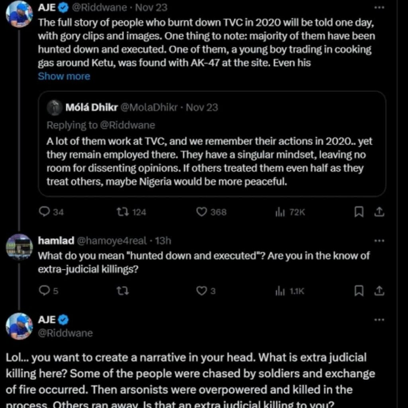Share AJE's top tweet
The image size is (408, 408).
(x=380, y=212)
